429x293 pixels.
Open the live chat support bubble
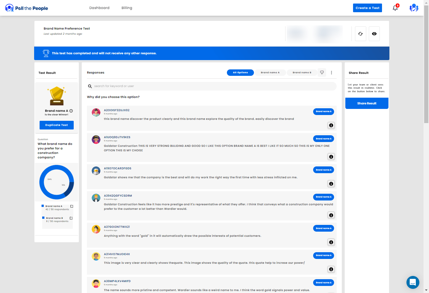(413, 282)
